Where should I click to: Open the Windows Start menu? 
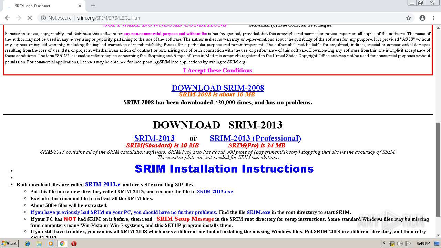[9, 244]
